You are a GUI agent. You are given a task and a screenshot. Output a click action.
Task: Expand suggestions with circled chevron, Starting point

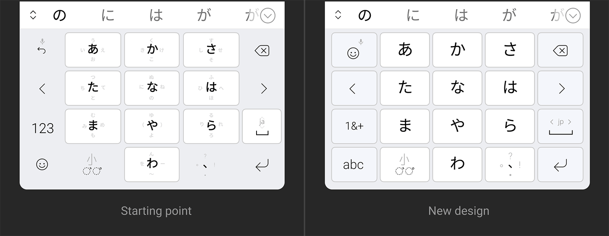pyautogui.click(x=268, y=16)
